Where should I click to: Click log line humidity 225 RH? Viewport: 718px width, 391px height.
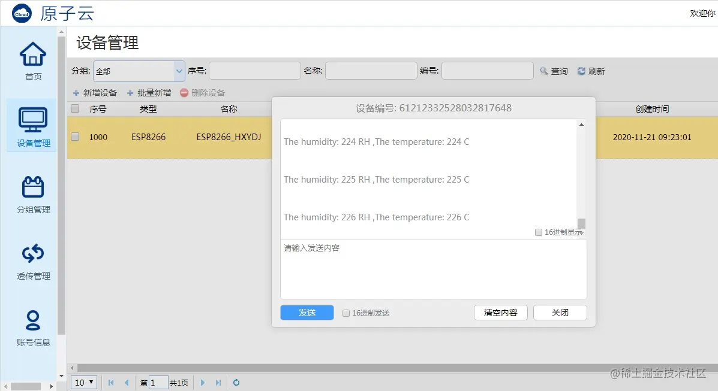click(x=377, y=179)
